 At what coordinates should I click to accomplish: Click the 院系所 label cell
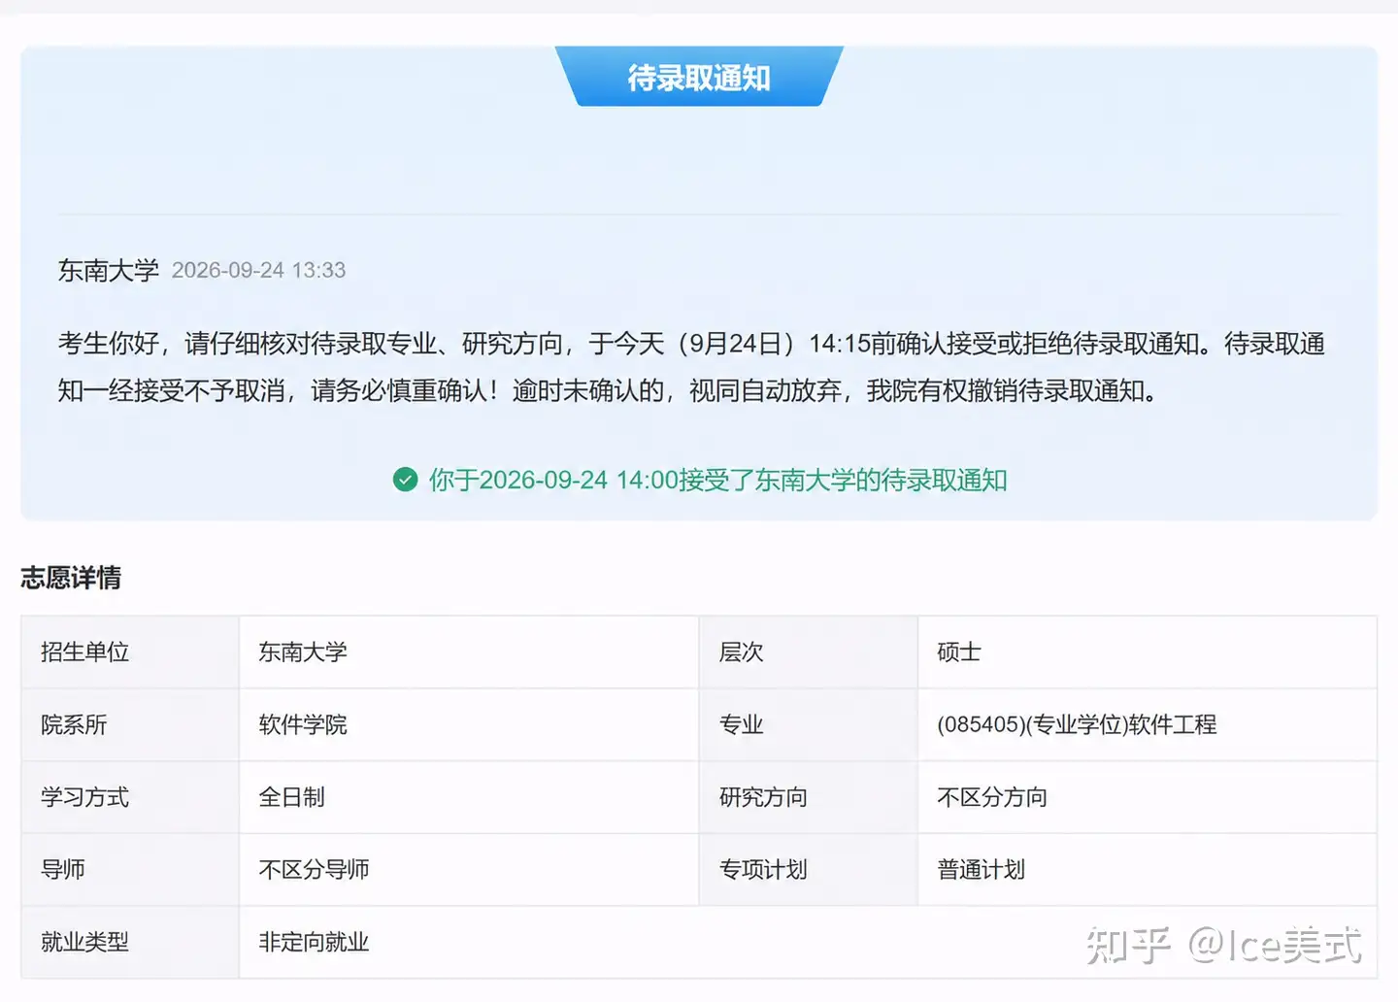(130, 725)
